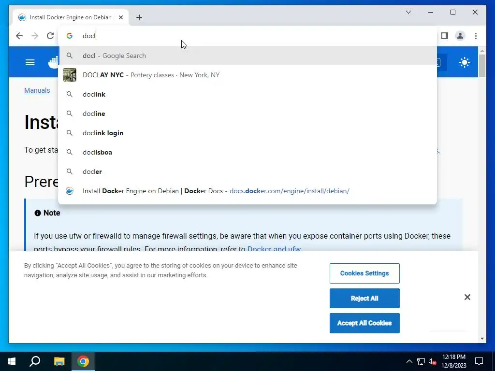Click Accept All Cookies
495x371 pixels.
coord(364,323)
